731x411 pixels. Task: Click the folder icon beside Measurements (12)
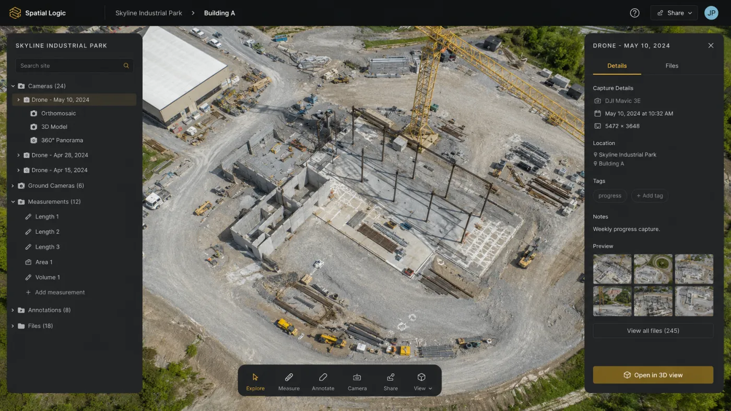click(21, 202)
